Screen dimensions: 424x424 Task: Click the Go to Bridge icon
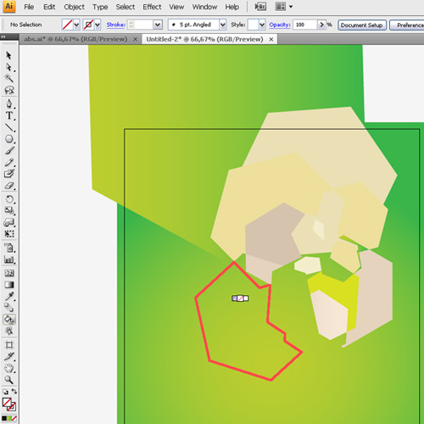(x=260, y=7)
